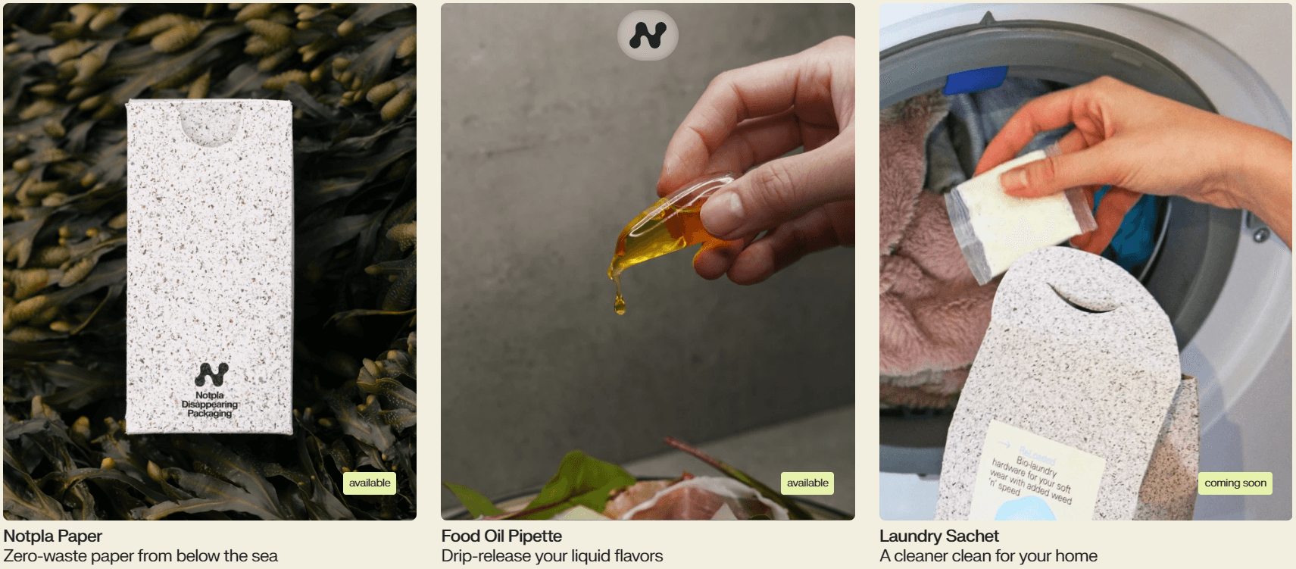The height and width of the screenshot is (569, 1296).
Task: Click "Zero-waste paper from below the sea" text
Action: tap(141, 556)
